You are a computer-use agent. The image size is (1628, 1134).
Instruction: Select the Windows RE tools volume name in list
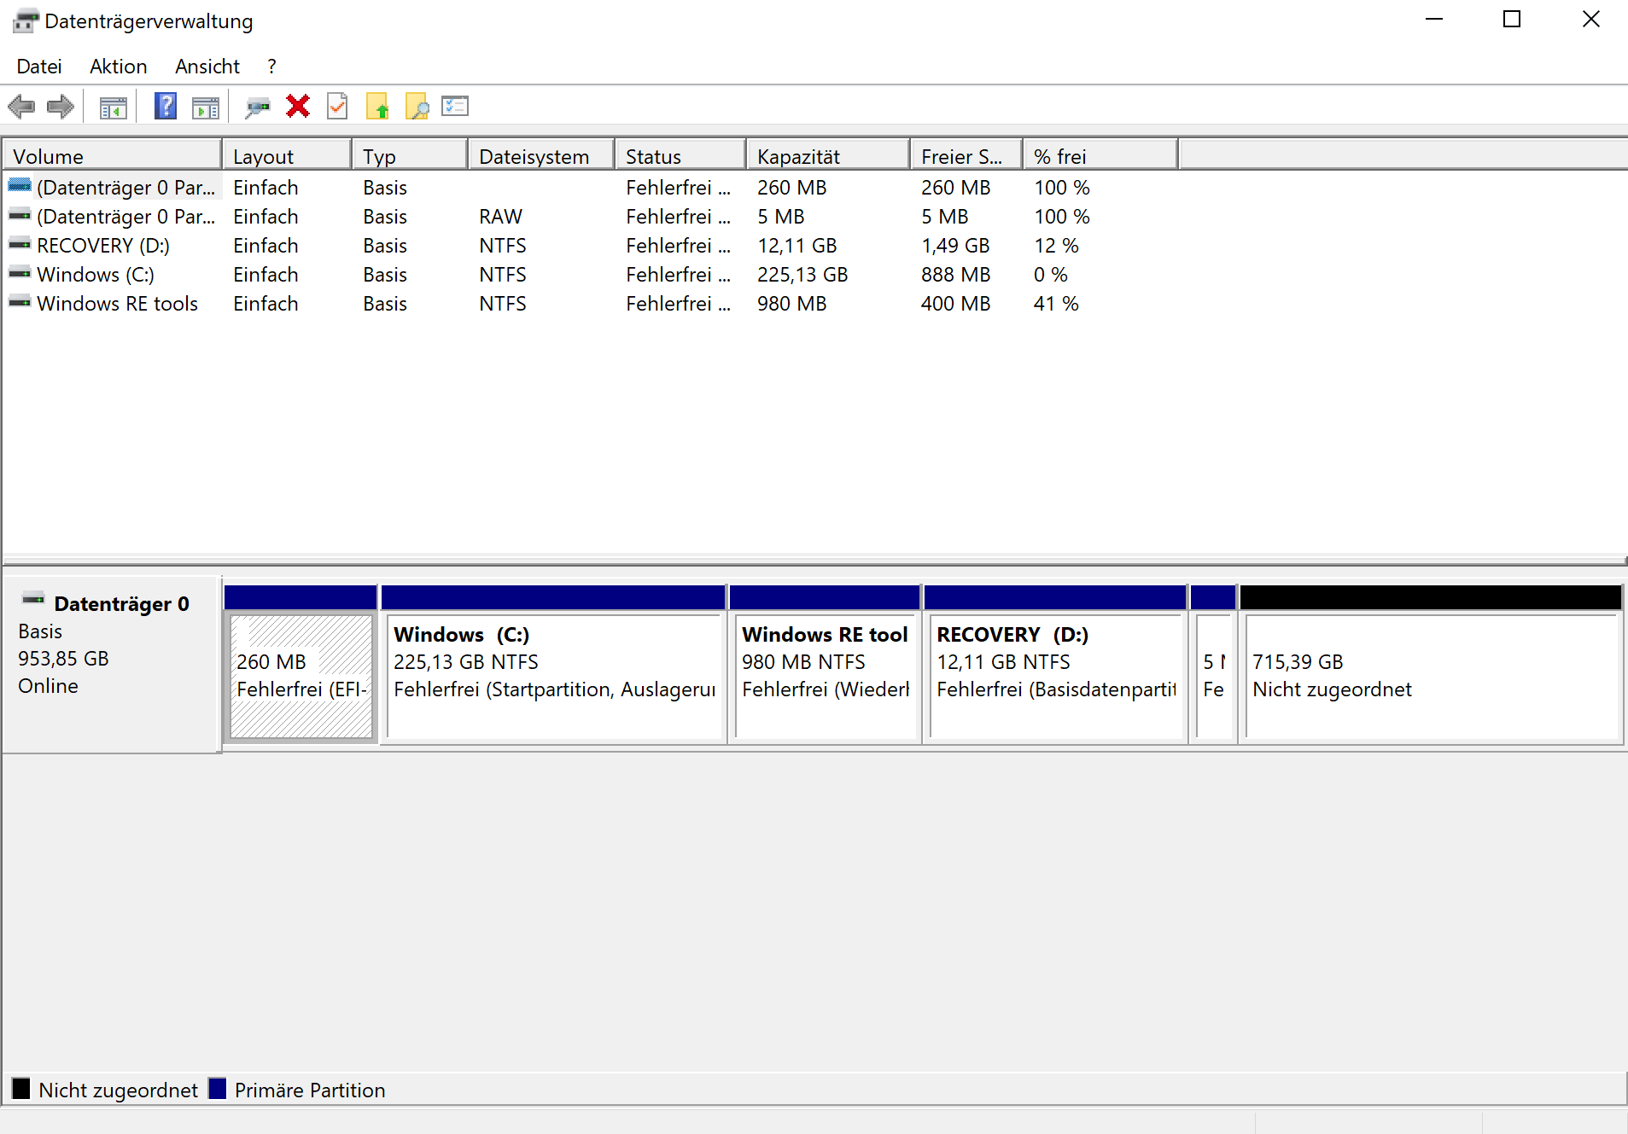tap(118, 304)
